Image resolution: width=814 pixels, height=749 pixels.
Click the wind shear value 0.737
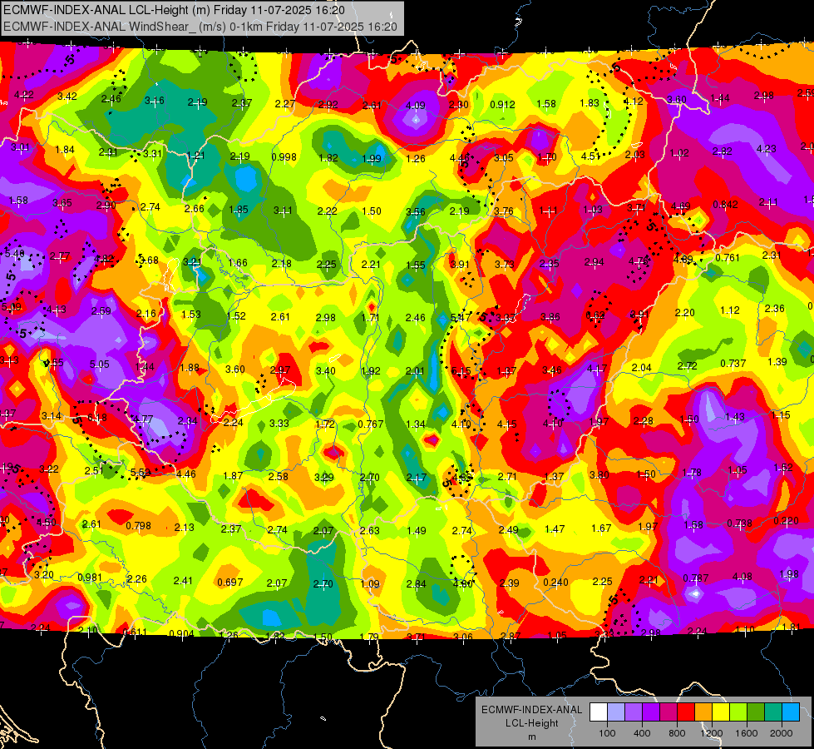733,364
